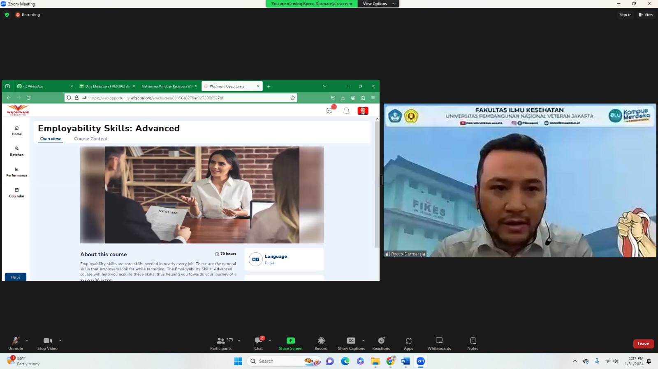Screen dimensions: 658x369
Task: Click the Sign in link
Action: (625, 15)
